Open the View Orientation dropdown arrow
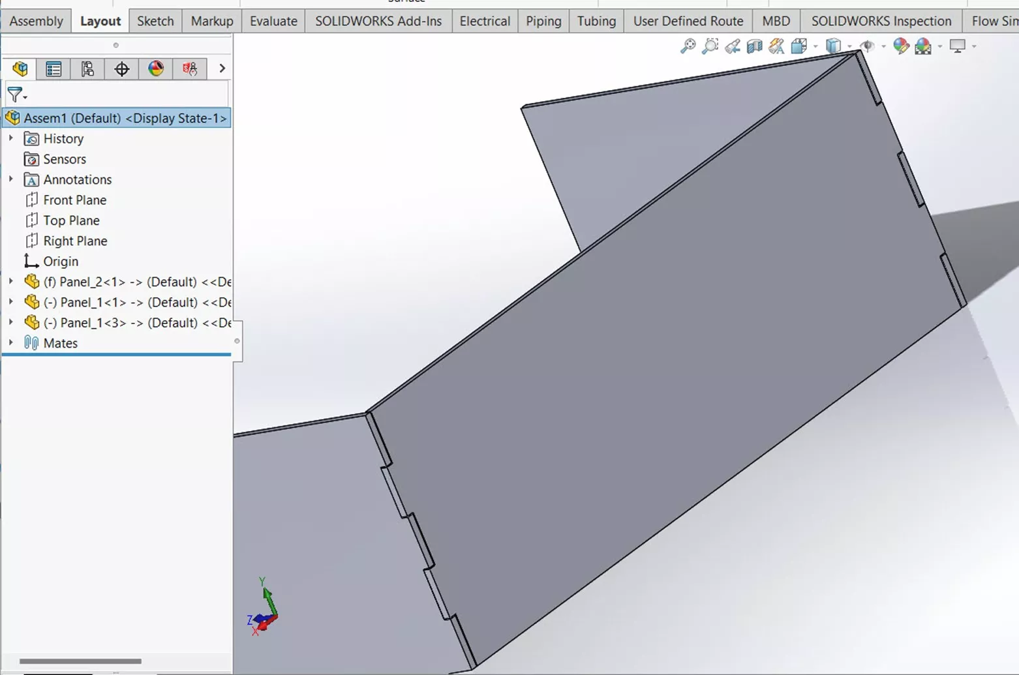This screenshot has height=675, width=1019. [814, 47]
